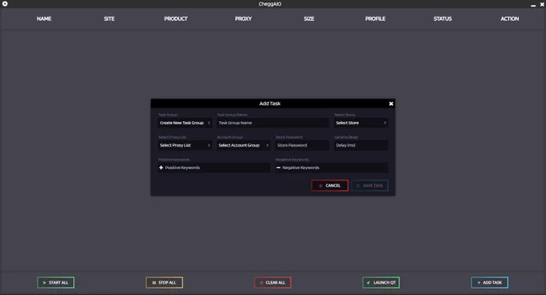Close the CheggAIO window
546x295 pixels.
tap(542, 4)
